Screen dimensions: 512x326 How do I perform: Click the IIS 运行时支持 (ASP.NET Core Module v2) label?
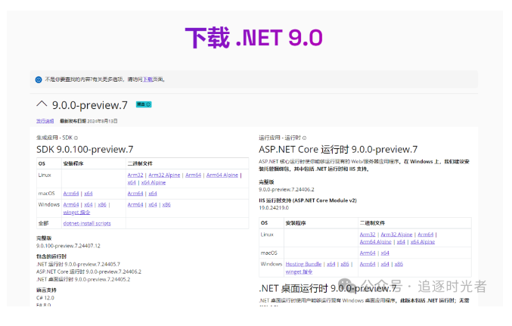[x=308, y=200]
